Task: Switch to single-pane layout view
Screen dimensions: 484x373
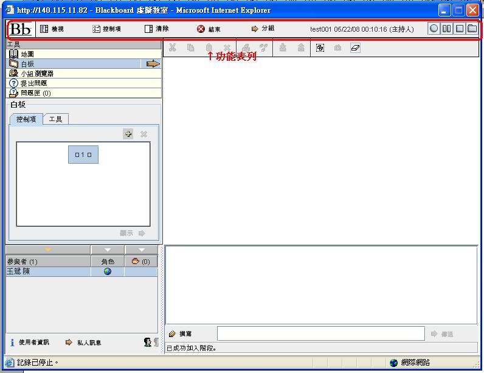Action: [459, 29]
